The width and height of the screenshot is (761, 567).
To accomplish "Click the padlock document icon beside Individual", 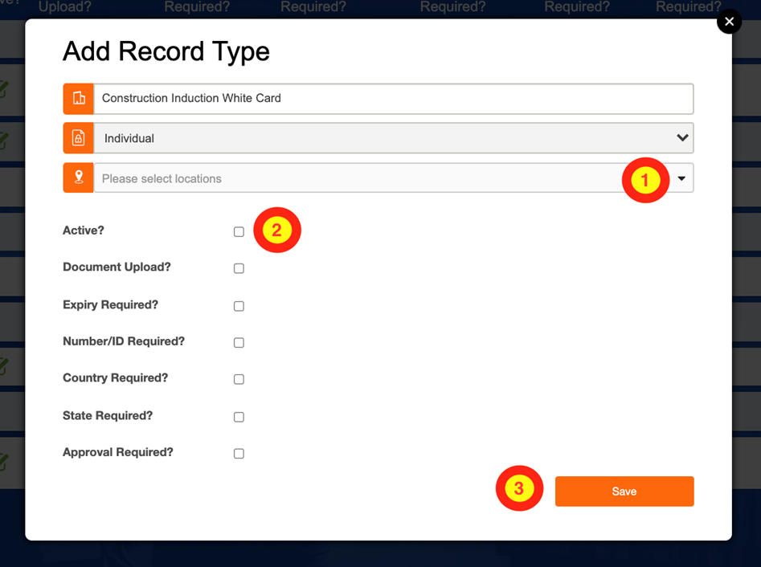I will [x=78, y=138].
